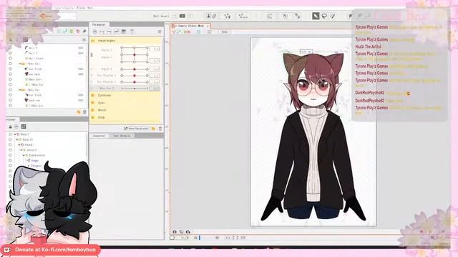Viewport: 458px width, 257px height.
Task: Collapse the first Neko Ear folder in Parts
Action: pos(20,64)
